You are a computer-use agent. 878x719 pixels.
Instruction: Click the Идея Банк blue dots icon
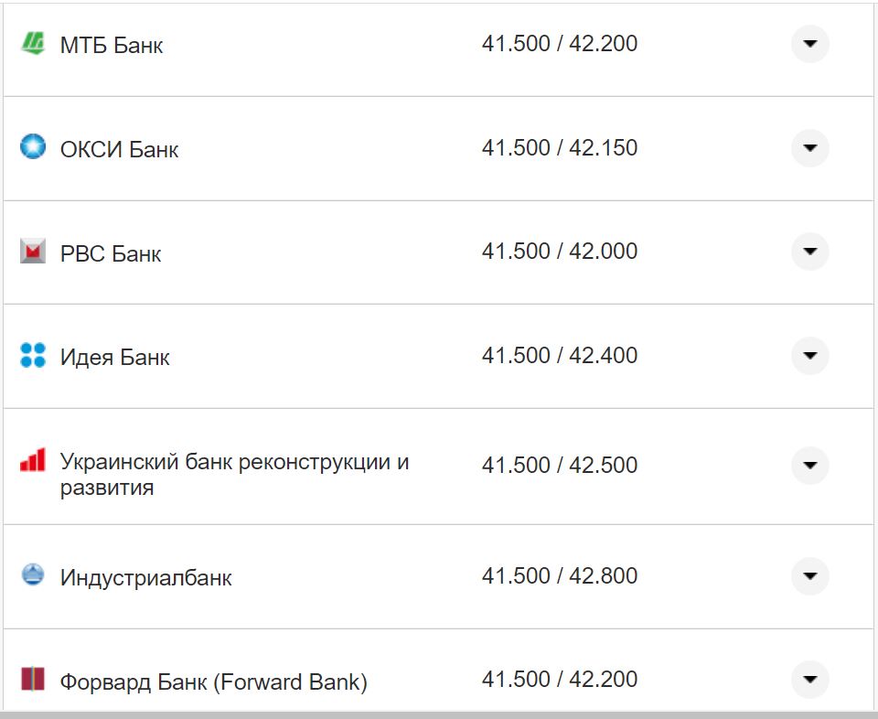(33, 356)
